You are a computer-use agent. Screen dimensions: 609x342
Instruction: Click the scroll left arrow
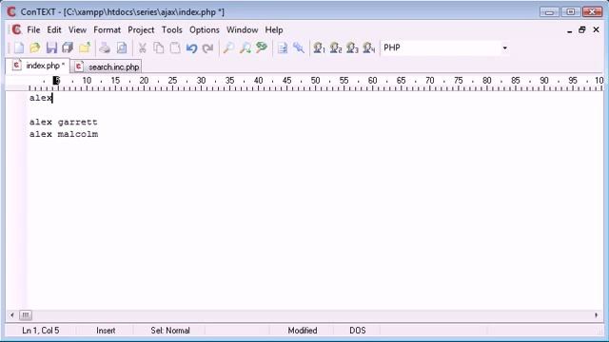pyautogui.click(x=12, y=315)
